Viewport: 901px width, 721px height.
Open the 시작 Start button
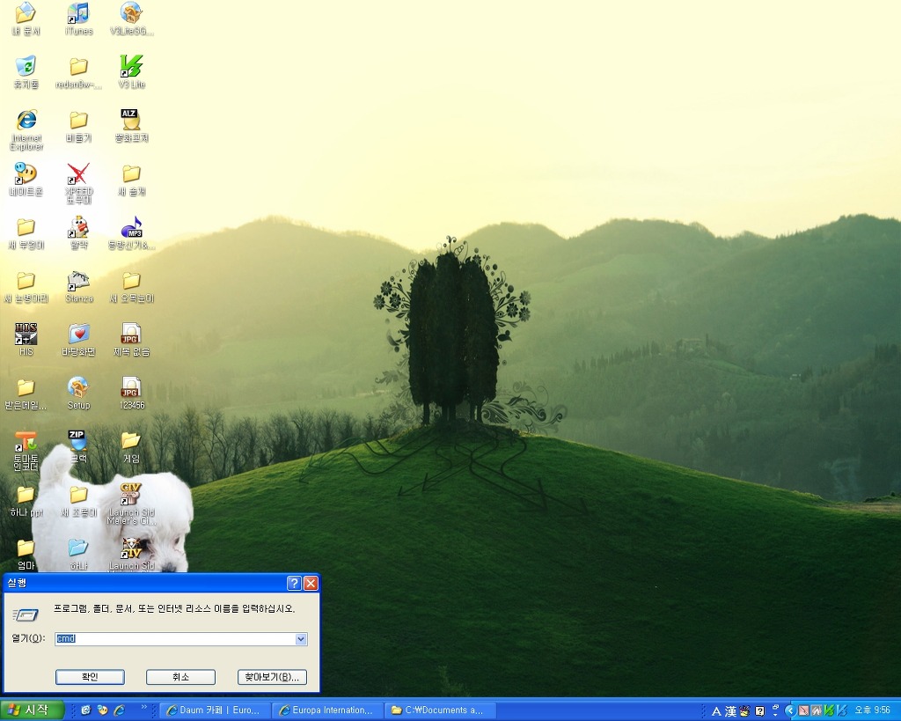point(32,710)
